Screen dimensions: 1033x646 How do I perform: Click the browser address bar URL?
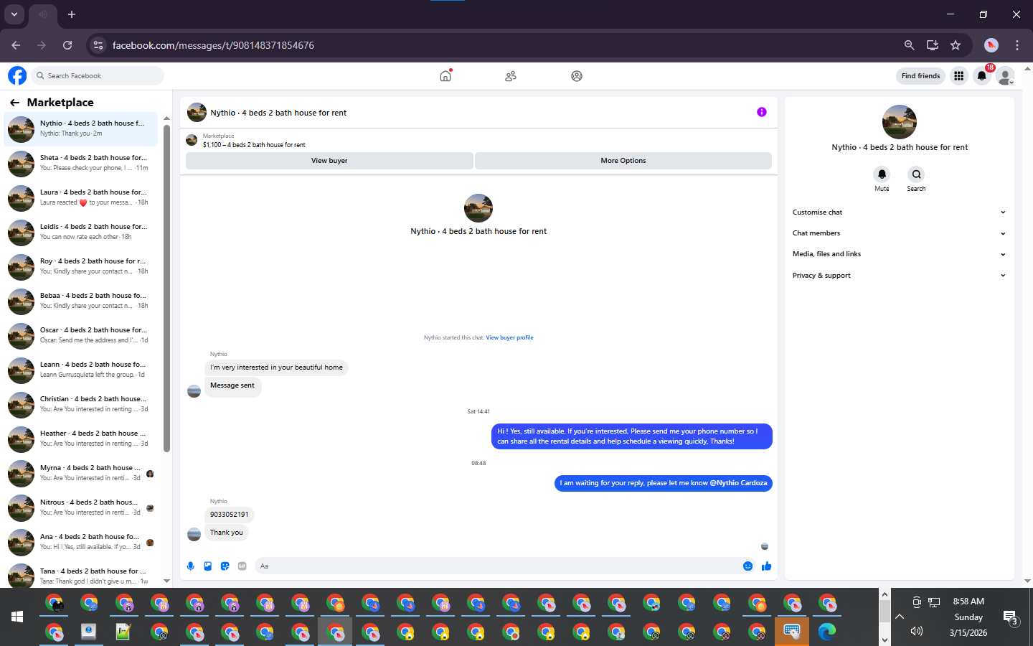pyautogui.click(x=213, y=45)
